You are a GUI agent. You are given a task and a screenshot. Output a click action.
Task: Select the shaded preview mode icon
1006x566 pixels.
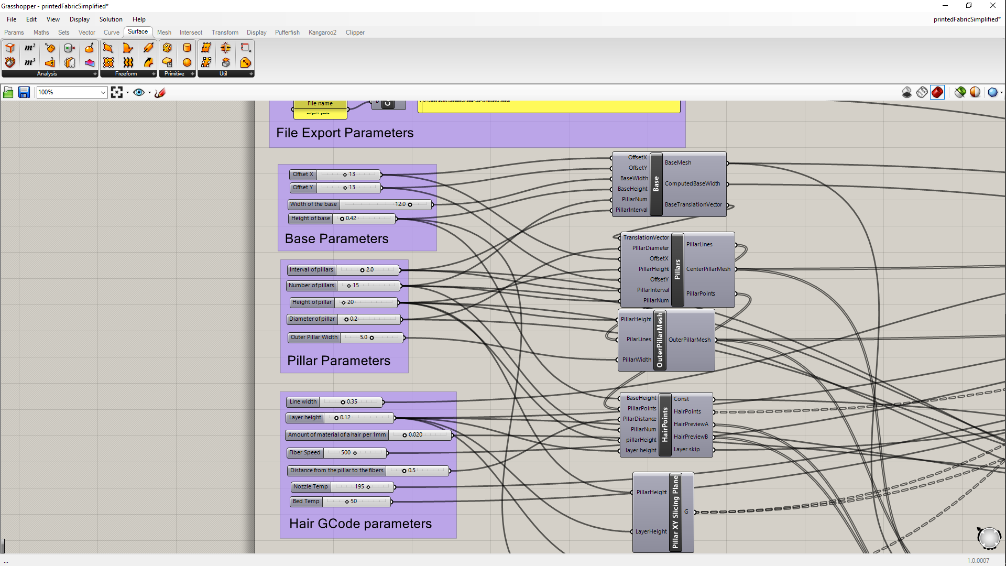tap(937, 92)
